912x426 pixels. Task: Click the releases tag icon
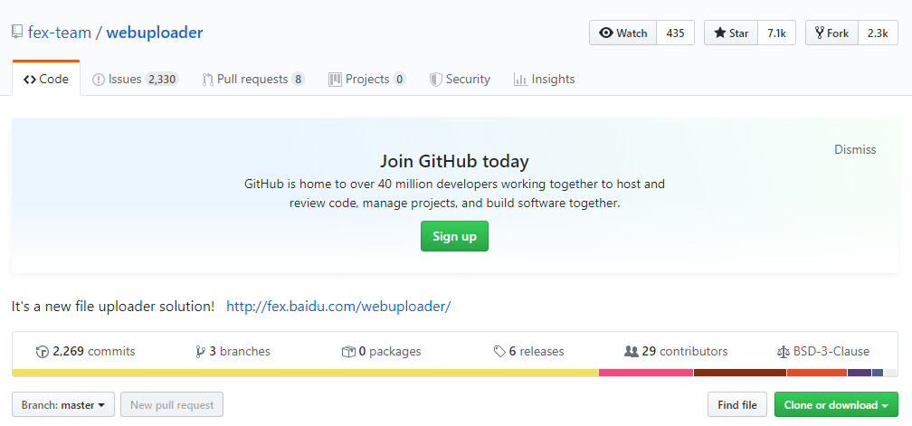[499, 352]
